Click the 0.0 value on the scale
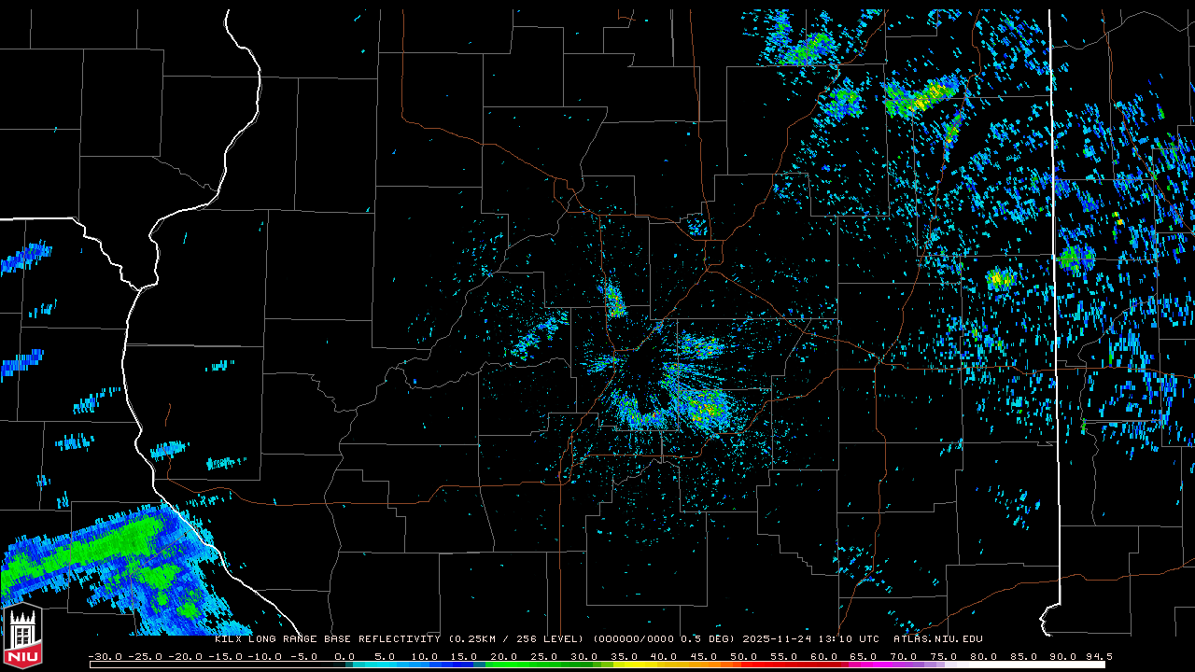Image resolution: width=1195 pixels, height=672 pixels. coord(344,656)
